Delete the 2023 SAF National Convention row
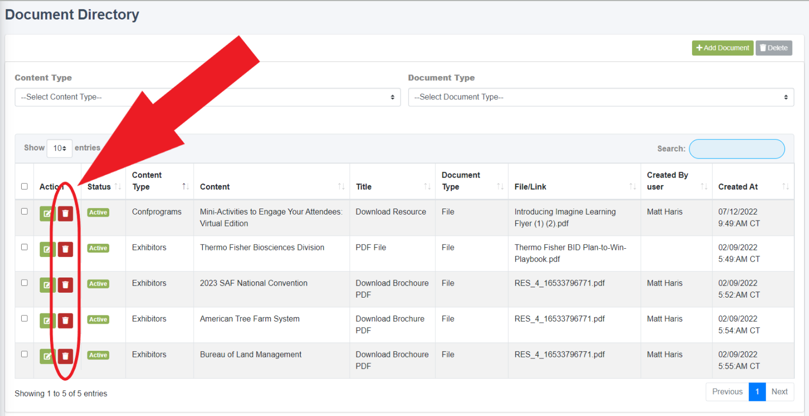Image resolution: width=809 pixels, height=416 pixels. click(x=65, y=285)
